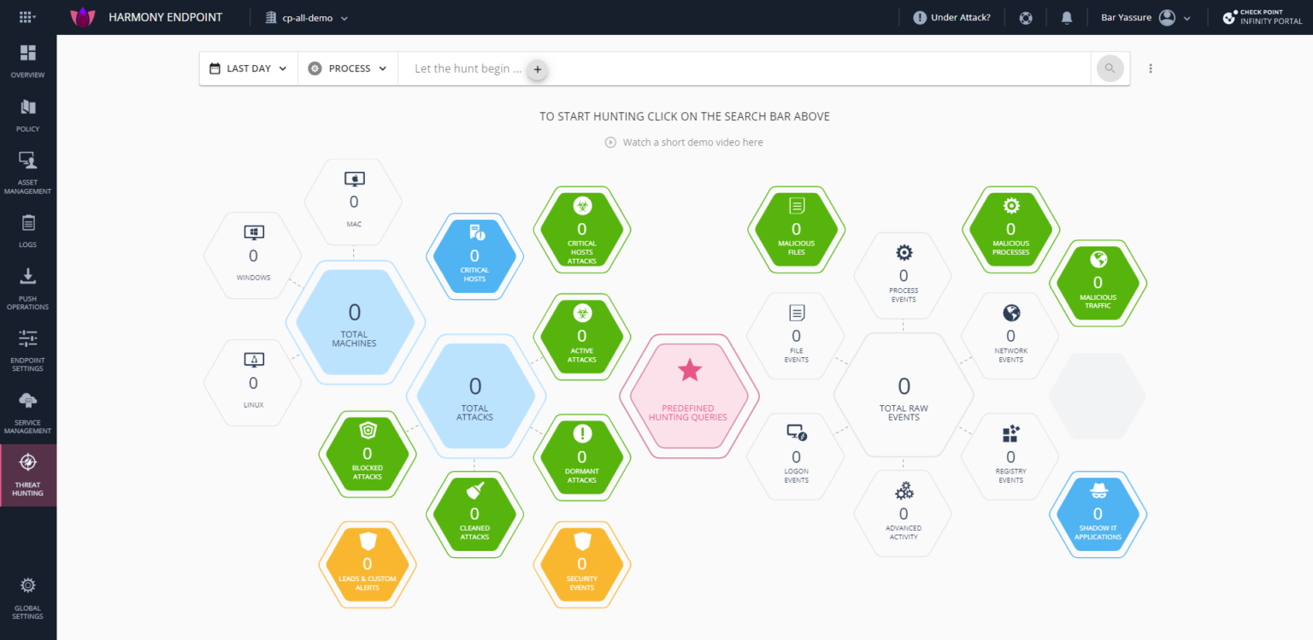
Task: Expand the cp-all-demo tenant dropdown
Action: click(x=307, y=17)
